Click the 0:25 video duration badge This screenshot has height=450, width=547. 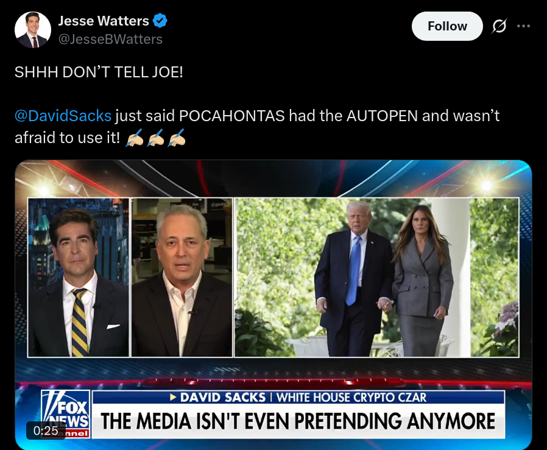click(46, 431)
